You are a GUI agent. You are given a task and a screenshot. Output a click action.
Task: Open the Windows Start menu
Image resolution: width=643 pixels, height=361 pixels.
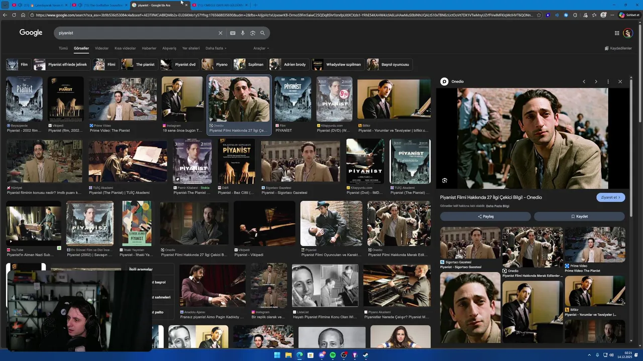coord(277,355)
